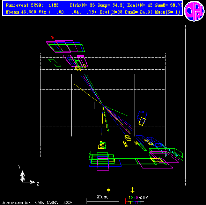This screenshot has width=206, height=205.
Task: Click the isolated green parallelogram hit
Action: coord(54,63)
